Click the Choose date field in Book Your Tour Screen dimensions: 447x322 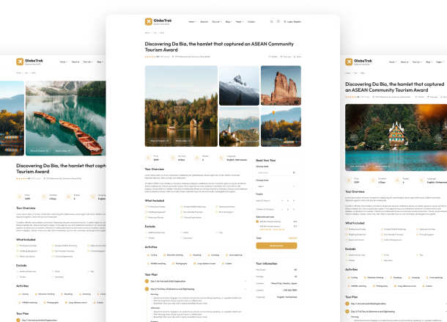coord(276,172)
